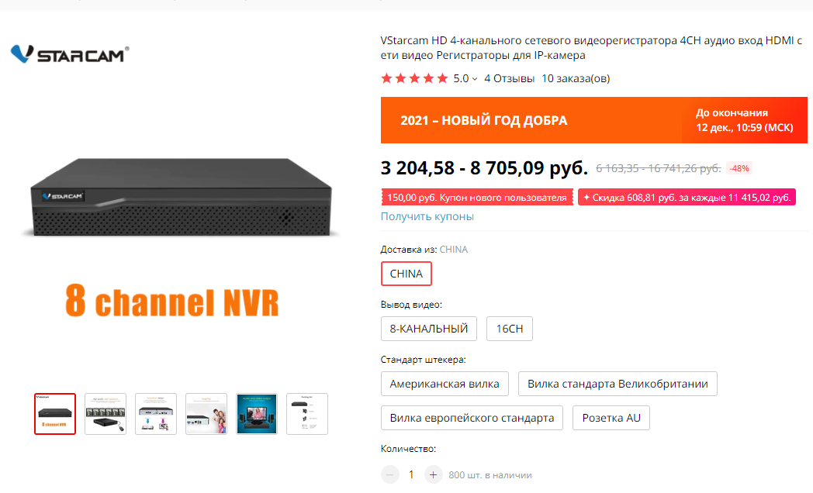Image resolution: width=813 pixels, height=493 pixels.
Task: Increase quantity with the plus button
Action: click(433, 474)
